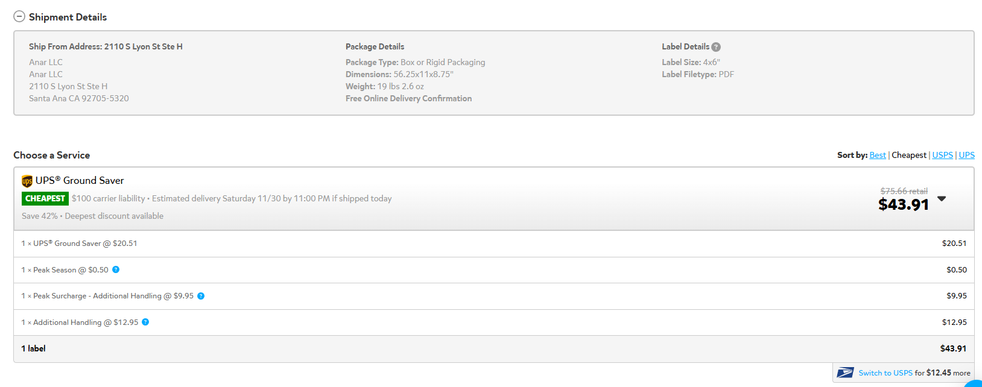The image size is (982, 387).
Task: Click the UPS shield logo icon
Action: pyautogui.click(x=27, y=181)
